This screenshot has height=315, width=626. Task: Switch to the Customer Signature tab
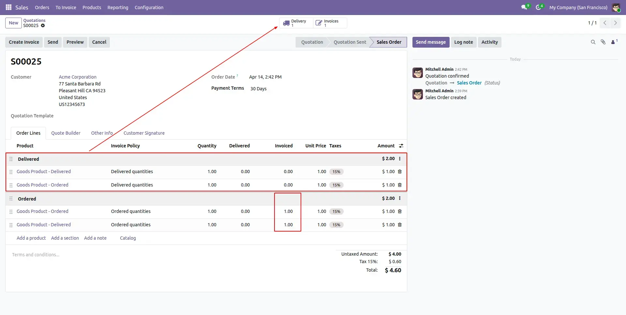point(144,133)
